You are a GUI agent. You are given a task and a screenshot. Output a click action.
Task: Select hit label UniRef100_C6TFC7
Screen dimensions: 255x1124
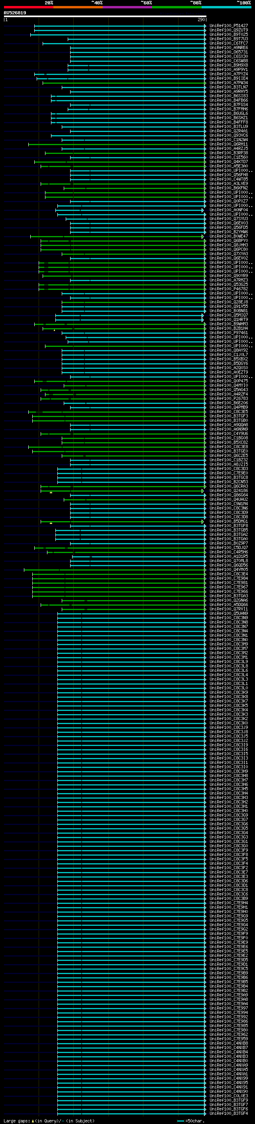point(229,43)
